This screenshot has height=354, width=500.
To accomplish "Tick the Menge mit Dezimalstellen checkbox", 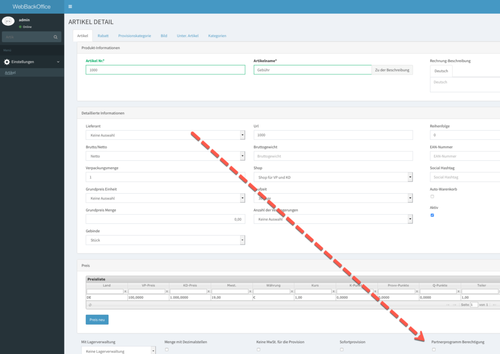I will 167,350.
